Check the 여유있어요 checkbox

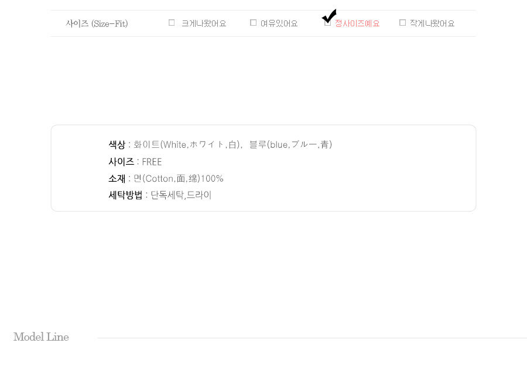coord(253,22)
